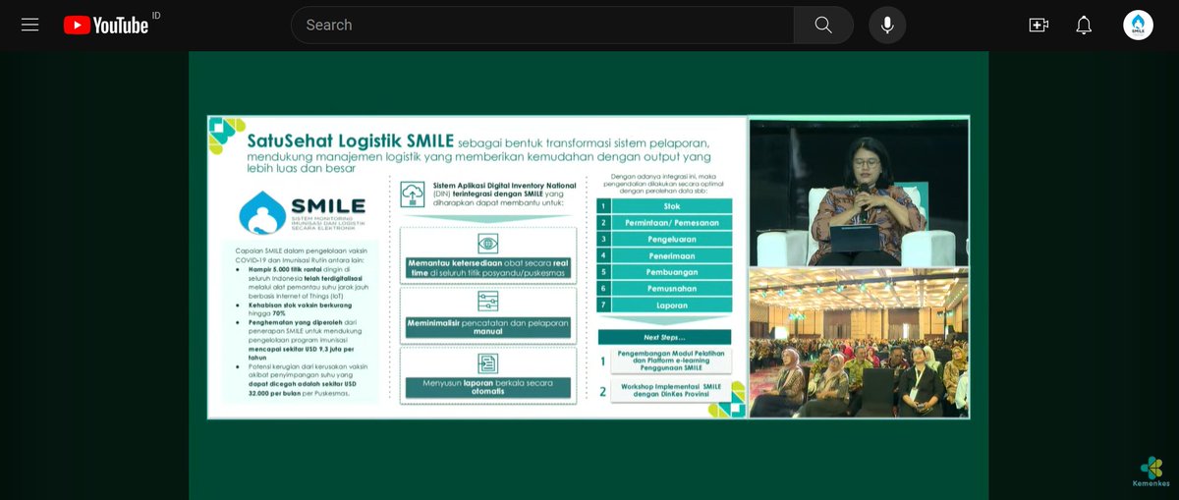Viewport: 1179px width, 500px height.
Task: Click the 'Next Steps...' banner
Action: [x=665, y=337]
